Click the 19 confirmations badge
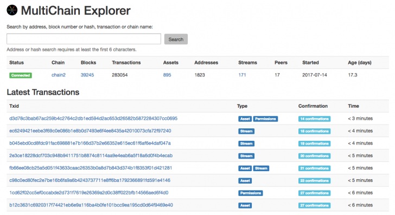395x215 pixels. (x=314, y=144)
